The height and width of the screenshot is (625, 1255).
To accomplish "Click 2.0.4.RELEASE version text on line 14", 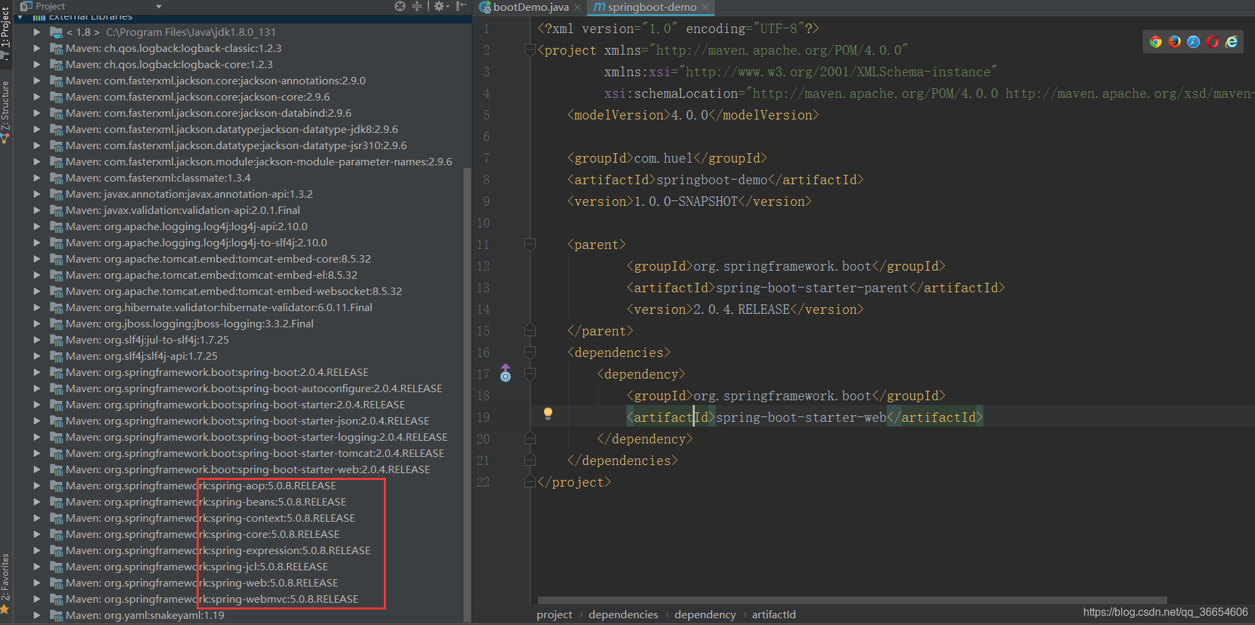I will [741, 309].
